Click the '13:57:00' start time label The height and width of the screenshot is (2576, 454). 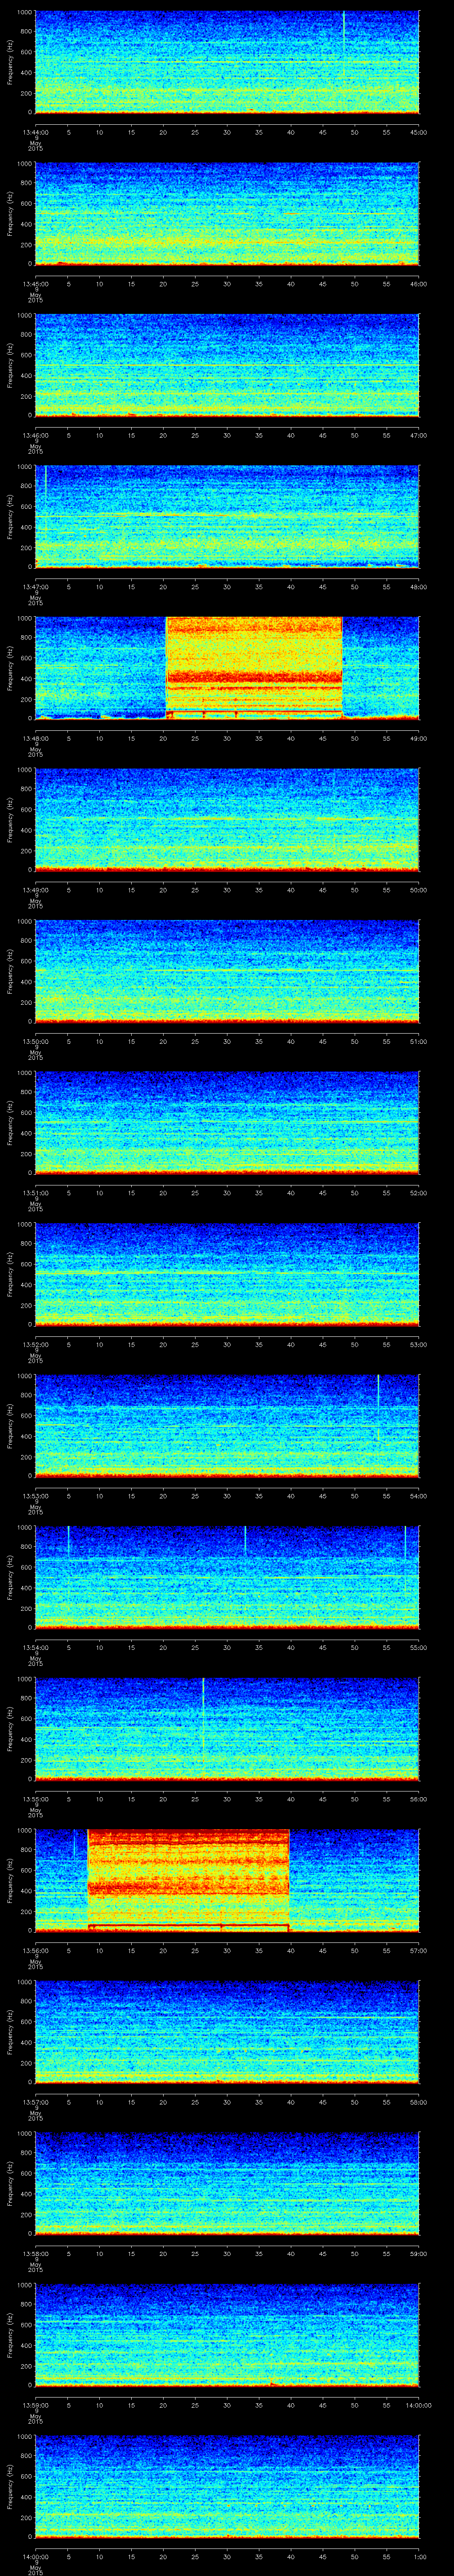pyautogui.click(x=35, y=2102)
